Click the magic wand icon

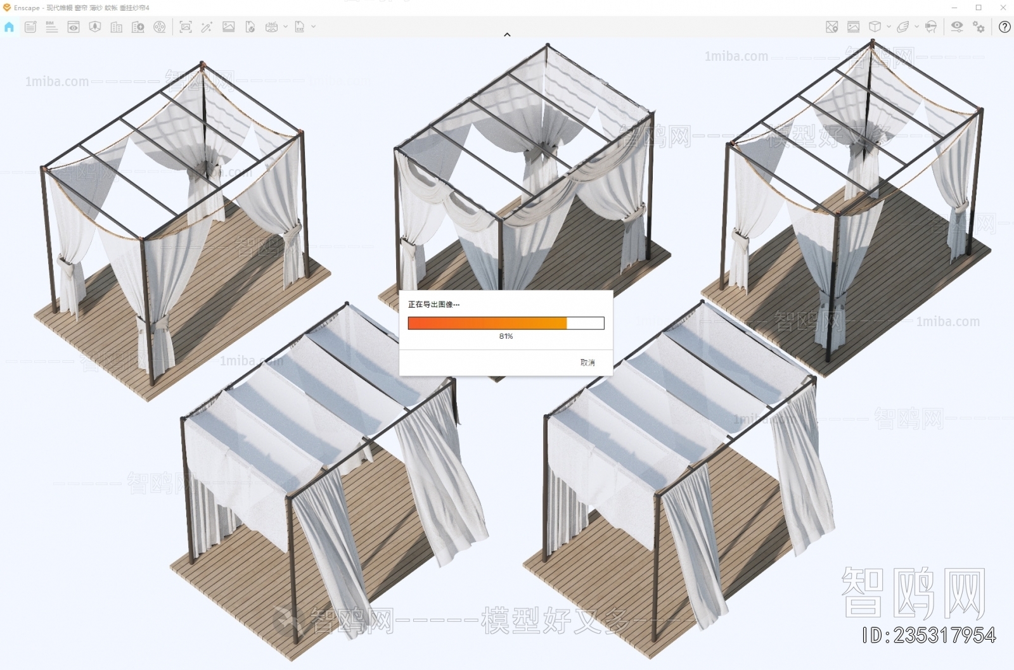pos(207,27)
